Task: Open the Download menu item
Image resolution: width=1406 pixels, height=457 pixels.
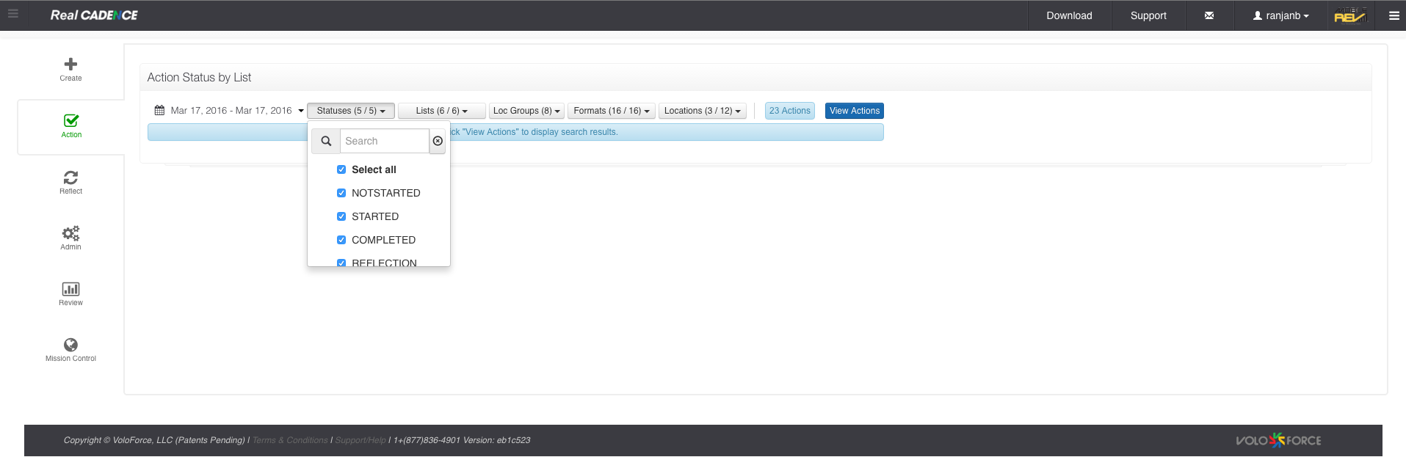Action: [1069, 15]
